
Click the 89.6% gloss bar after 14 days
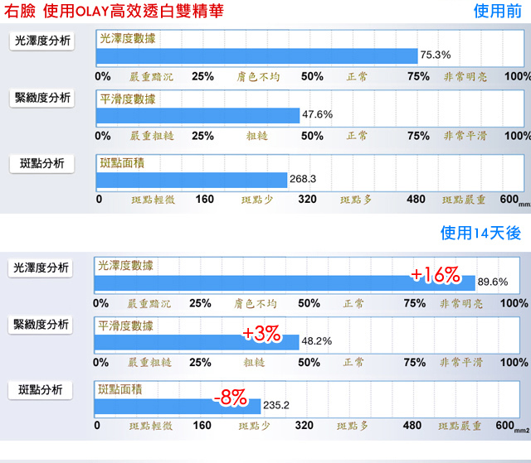[x=285, y=283]
